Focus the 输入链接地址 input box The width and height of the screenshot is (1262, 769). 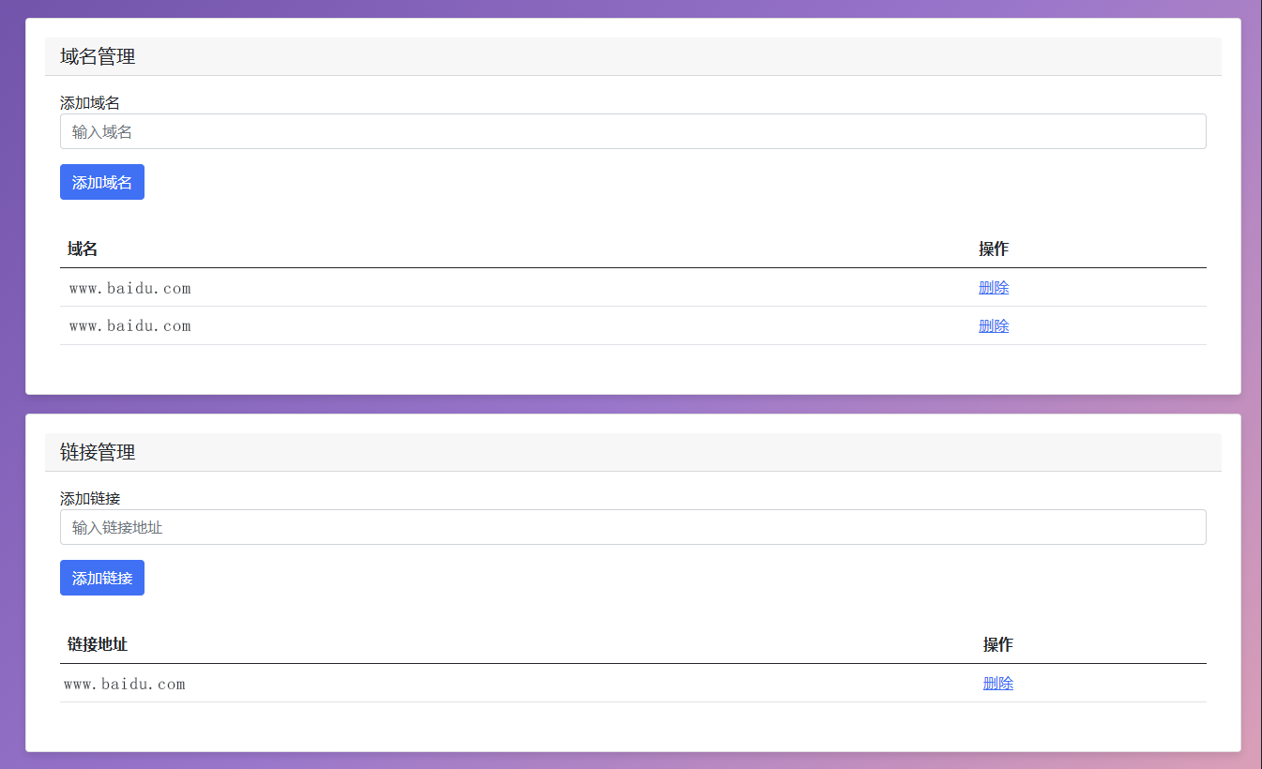click(632, 527)
